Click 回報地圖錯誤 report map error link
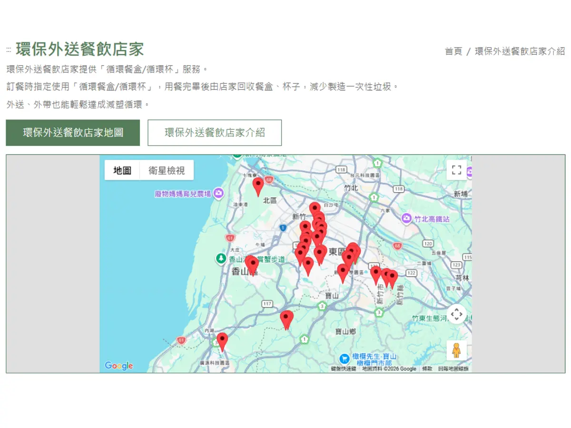 453,369
